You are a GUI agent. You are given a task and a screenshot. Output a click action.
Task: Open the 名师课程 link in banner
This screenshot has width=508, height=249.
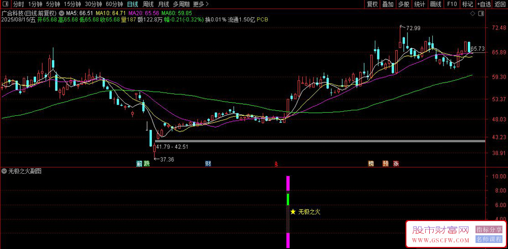[x=489, y=239]
